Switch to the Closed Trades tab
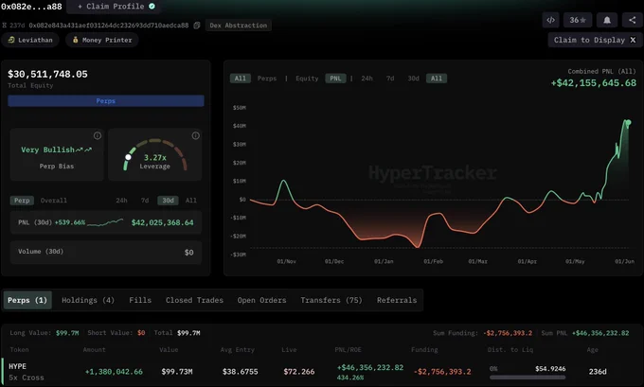The image size is (644, 387). [x=194, y=300]
